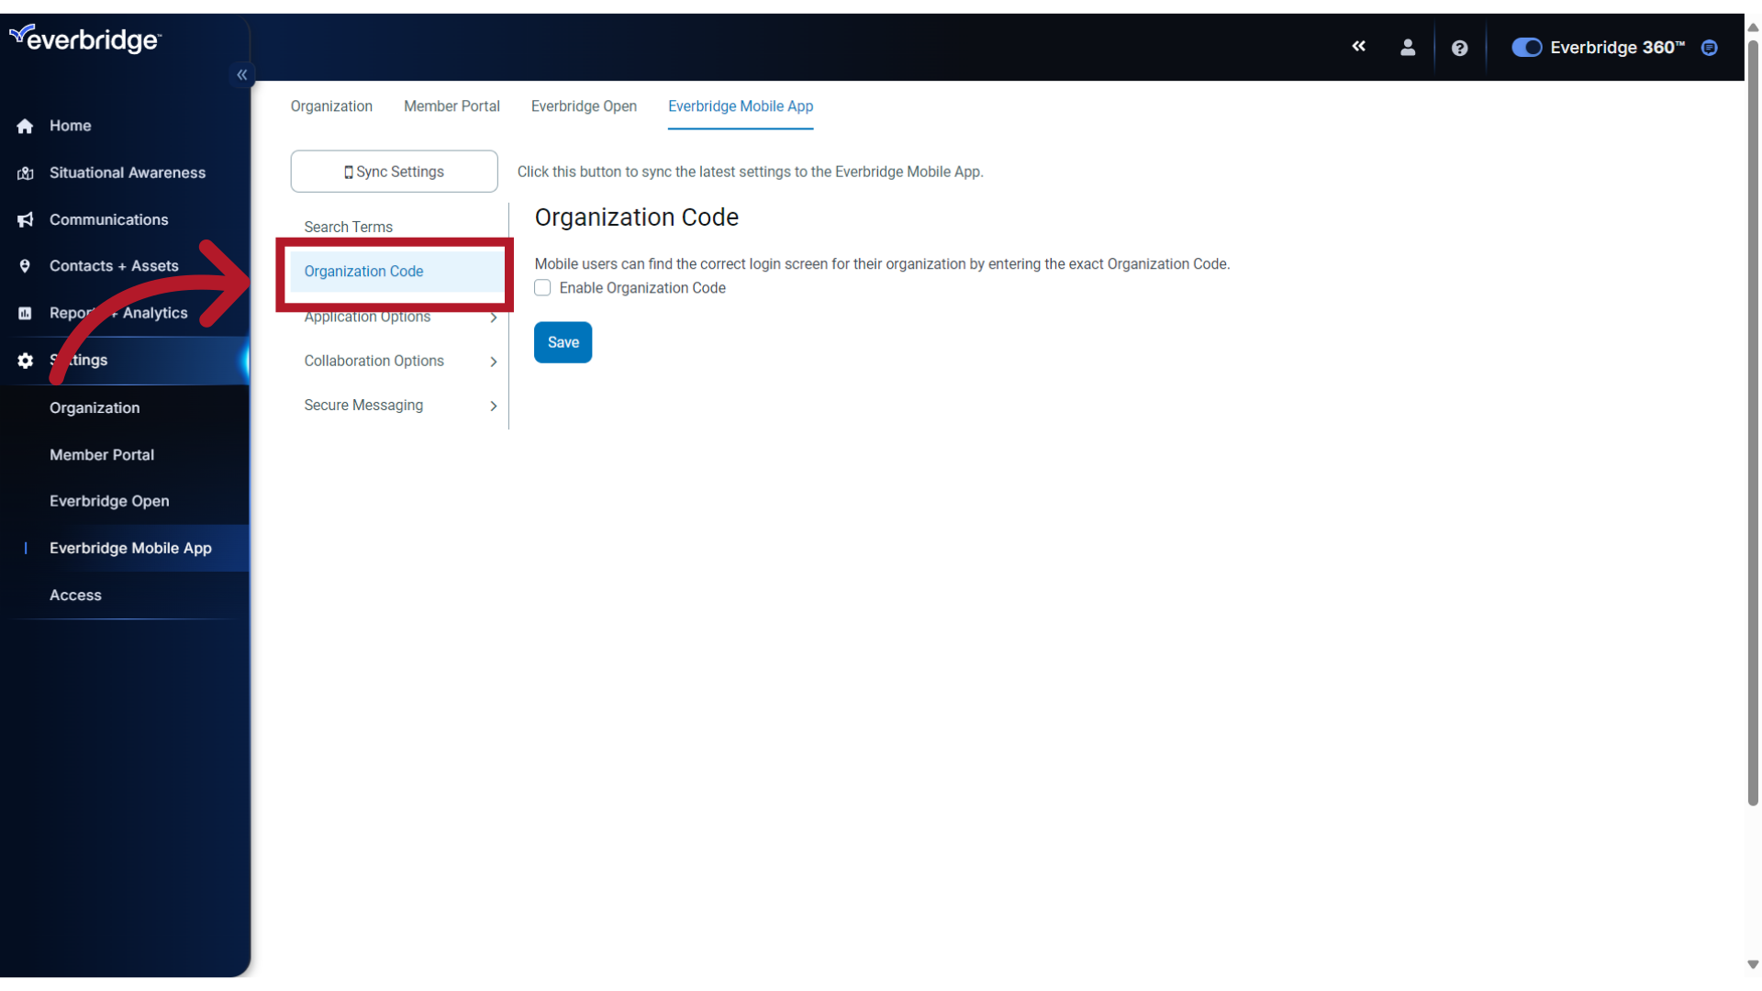The width and height of the screenshot is (1762, 991).
Task: Click the Contacts + Assets sidebar icon
Action: tap(23, 265)
